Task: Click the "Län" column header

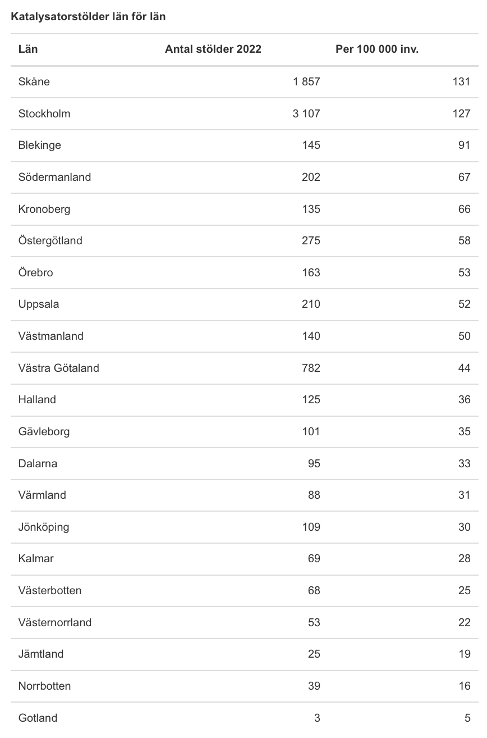Action: click(28, 49)
